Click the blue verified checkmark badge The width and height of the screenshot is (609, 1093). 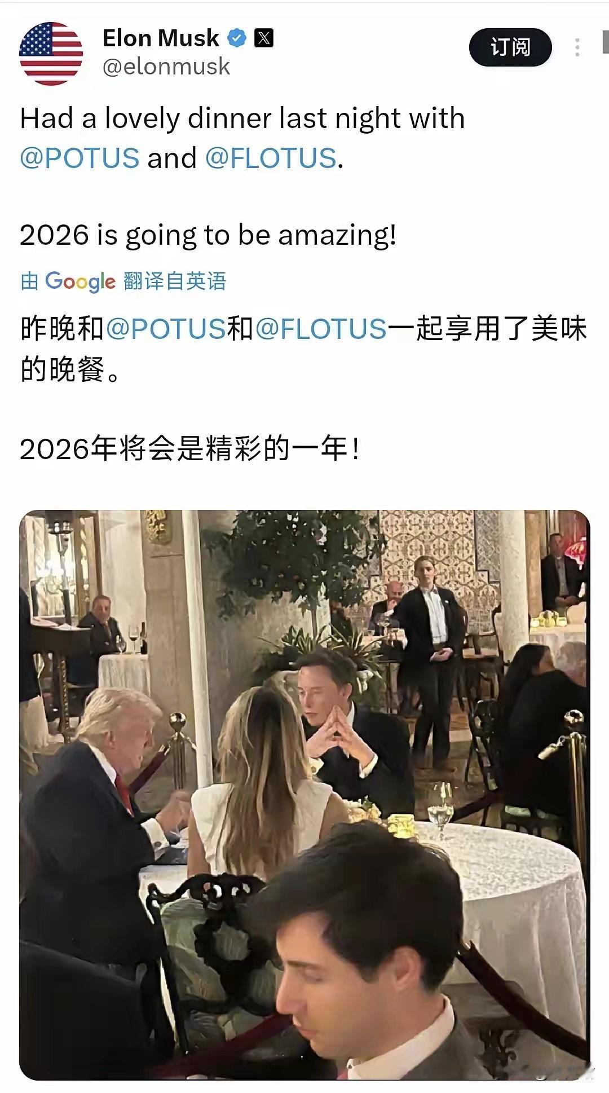click(x=237, y=38)
